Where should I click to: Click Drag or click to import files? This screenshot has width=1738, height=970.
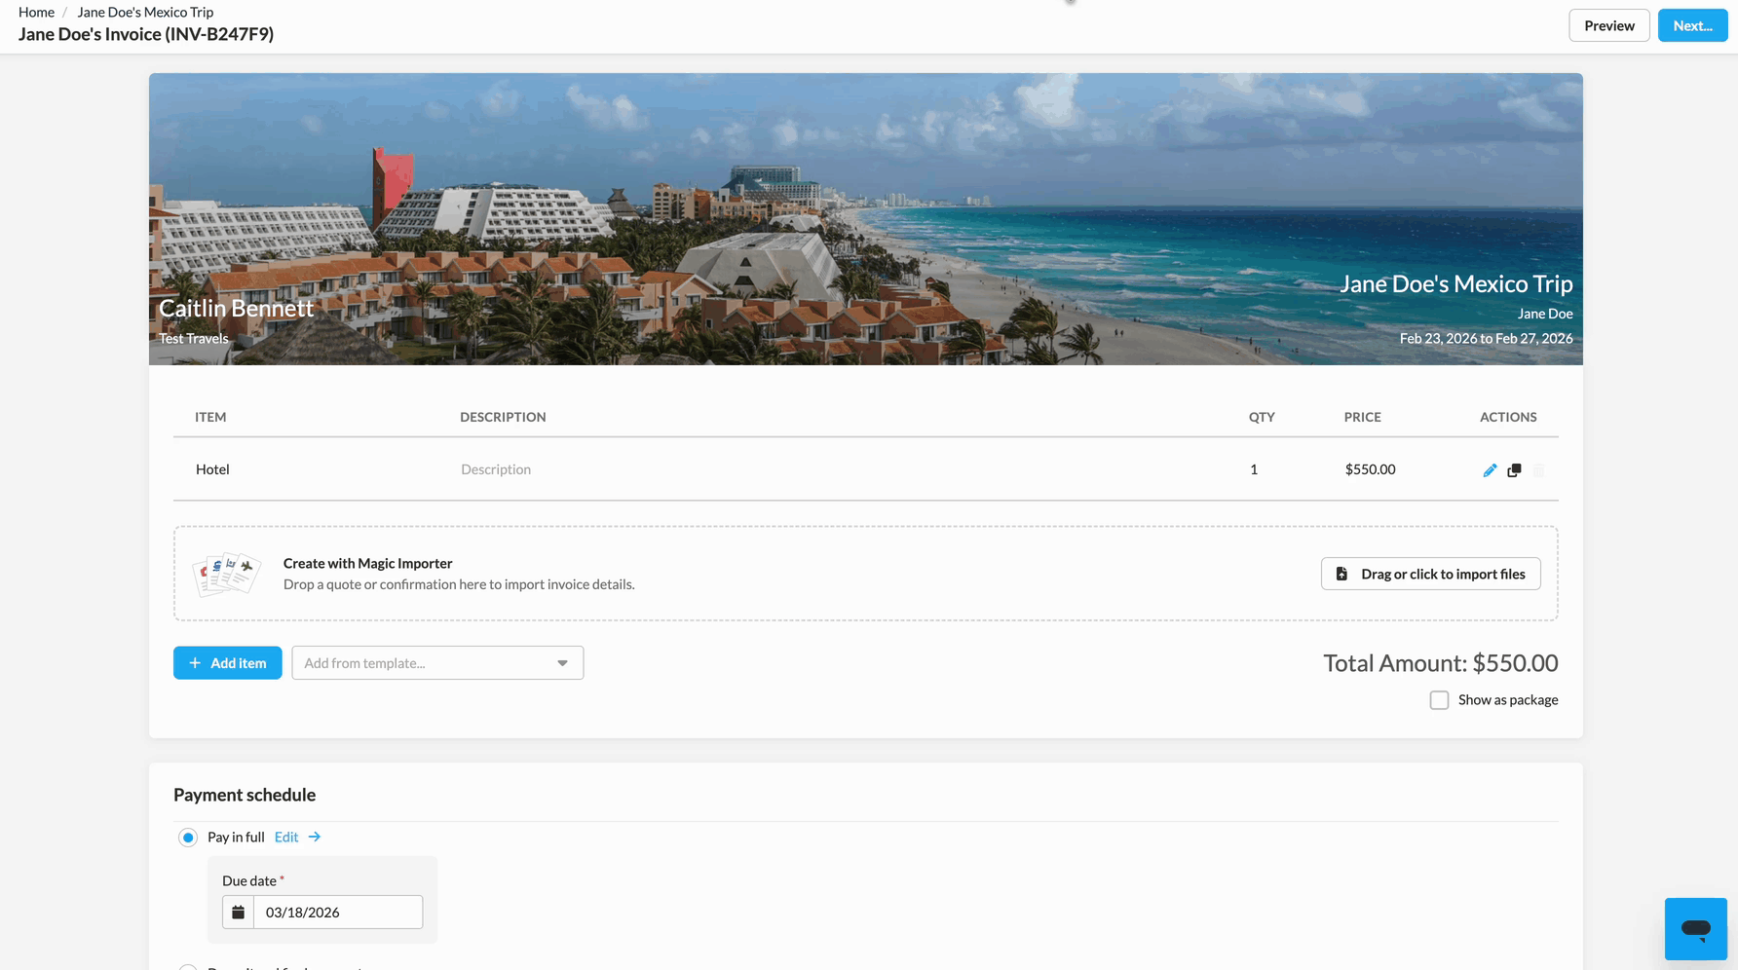[1430, 574]
